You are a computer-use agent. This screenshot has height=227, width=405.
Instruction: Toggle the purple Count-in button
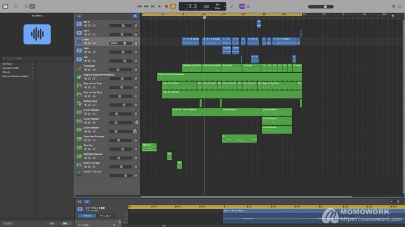coord(242,7)
